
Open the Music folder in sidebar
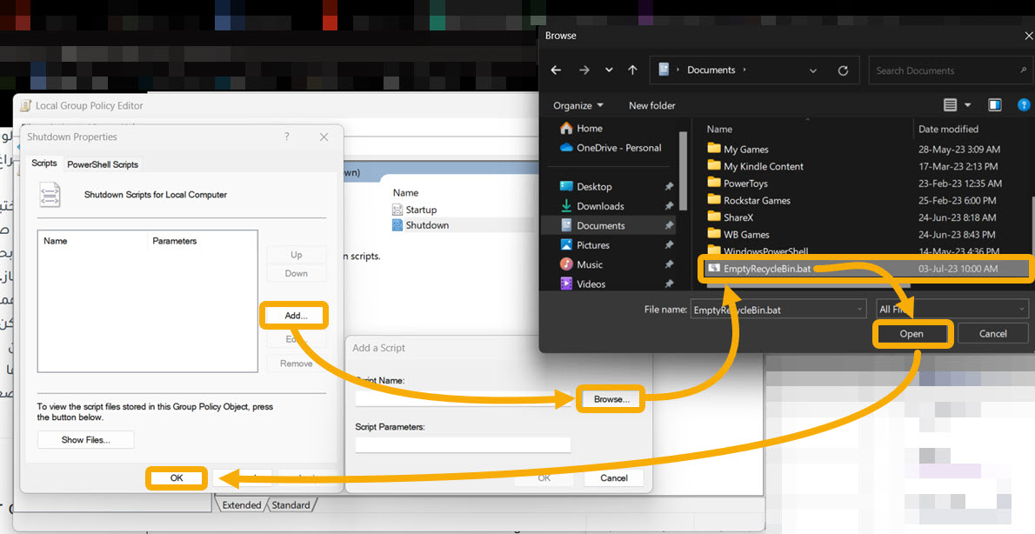point(589,264)
